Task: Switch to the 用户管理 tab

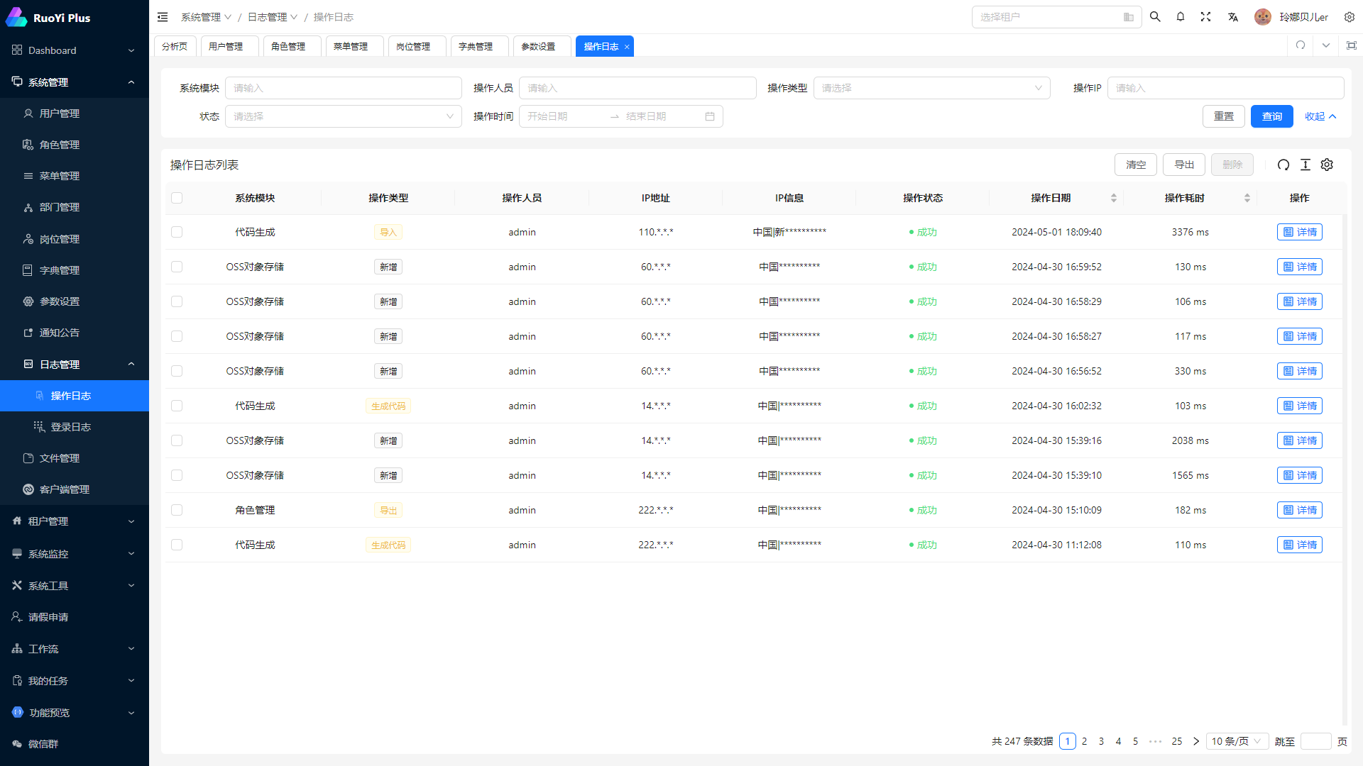Action: [x=230, y=46]
